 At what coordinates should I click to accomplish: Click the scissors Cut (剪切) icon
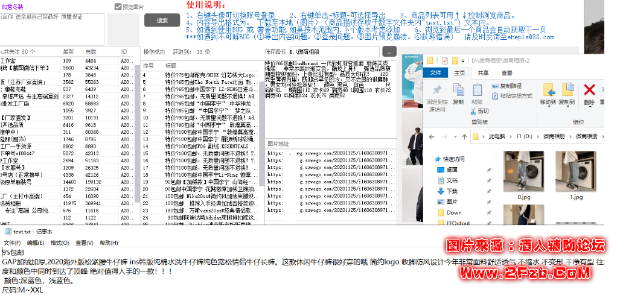point(474,111)
